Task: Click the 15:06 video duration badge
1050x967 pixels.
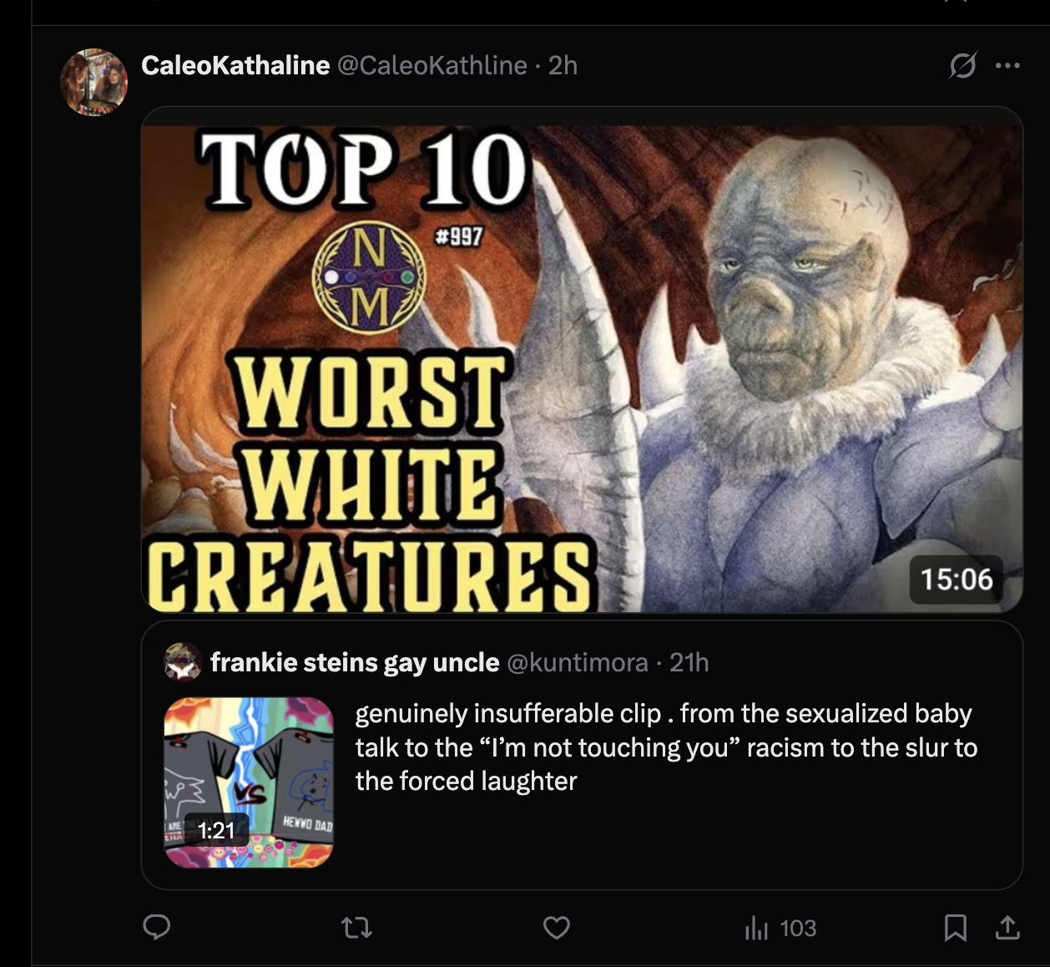Action: 956,580
